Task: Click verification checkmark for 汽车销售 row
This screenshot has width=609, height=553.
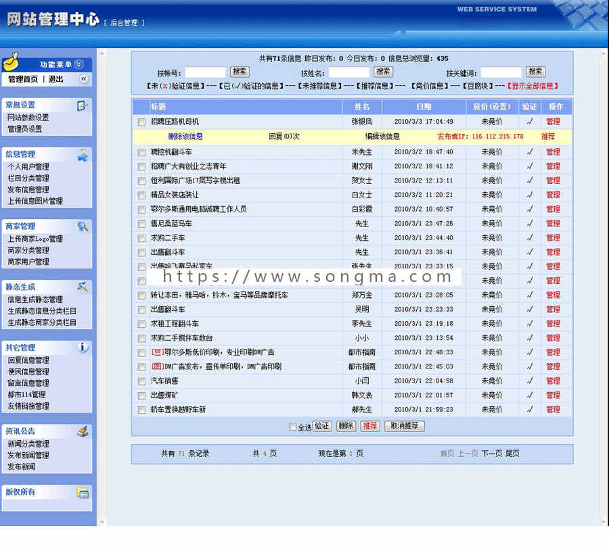Action: click(x=530, y=381)
